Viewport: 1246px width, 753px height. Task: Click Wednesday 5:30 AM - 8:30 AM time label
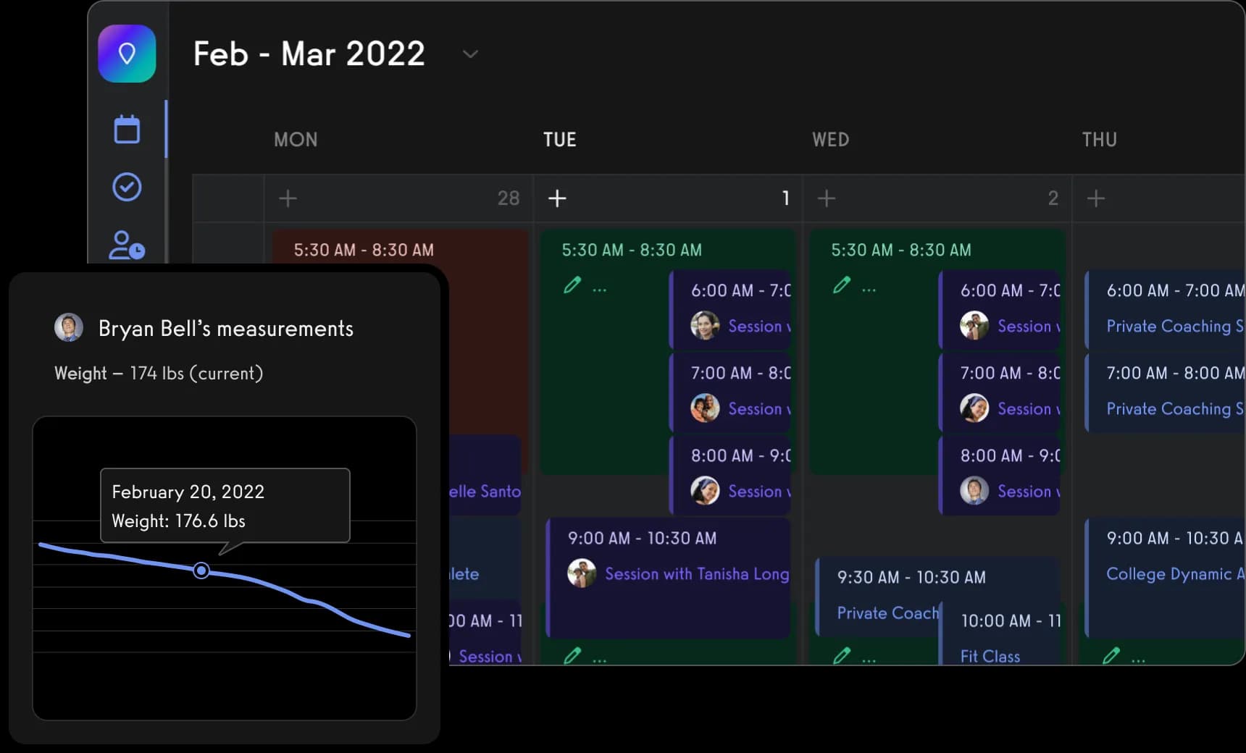click(901, 250)
